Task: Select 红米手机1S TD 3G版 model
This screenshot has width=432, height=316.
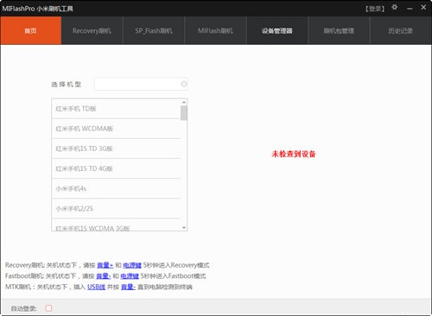Action: 116,149
